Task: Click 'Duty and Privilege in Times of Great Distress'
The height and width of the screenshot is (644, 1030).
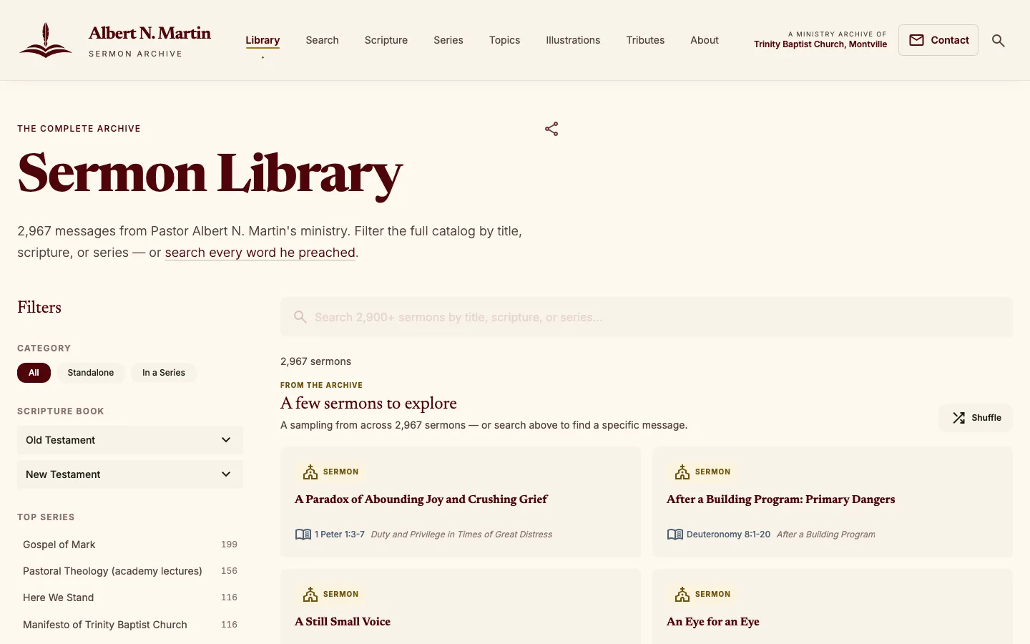Action: tap(461, 535)
